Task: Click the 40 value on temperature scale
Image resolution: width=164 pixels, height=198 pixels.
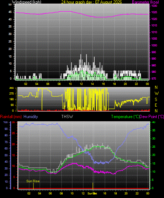Action: 154,122
